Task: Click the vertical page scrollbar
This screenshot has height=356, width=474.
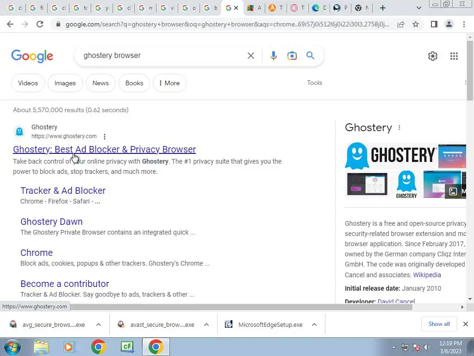Action: tap(470, 70)
